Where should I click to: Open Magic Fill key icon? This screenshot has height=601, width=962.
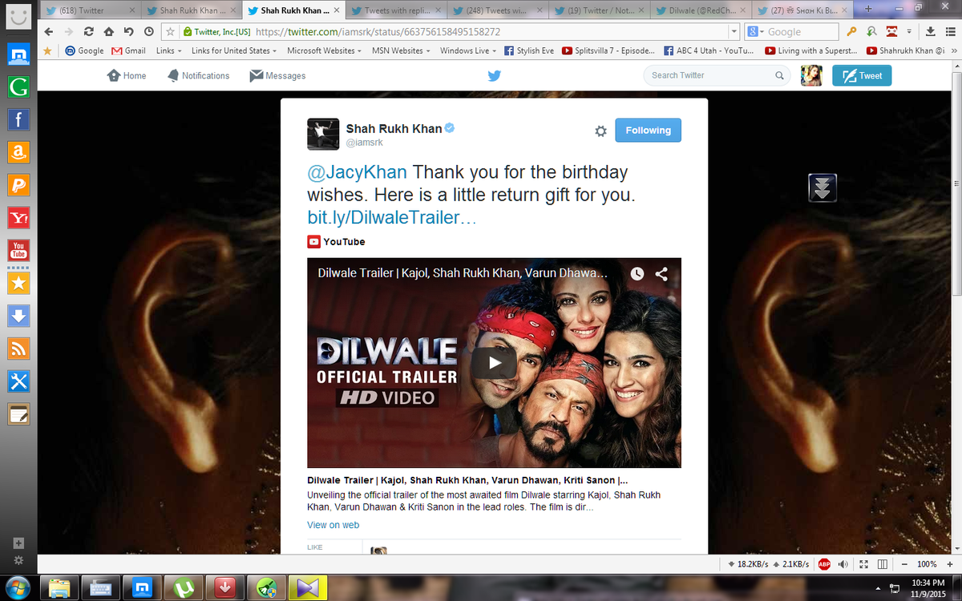coord(851,32)
